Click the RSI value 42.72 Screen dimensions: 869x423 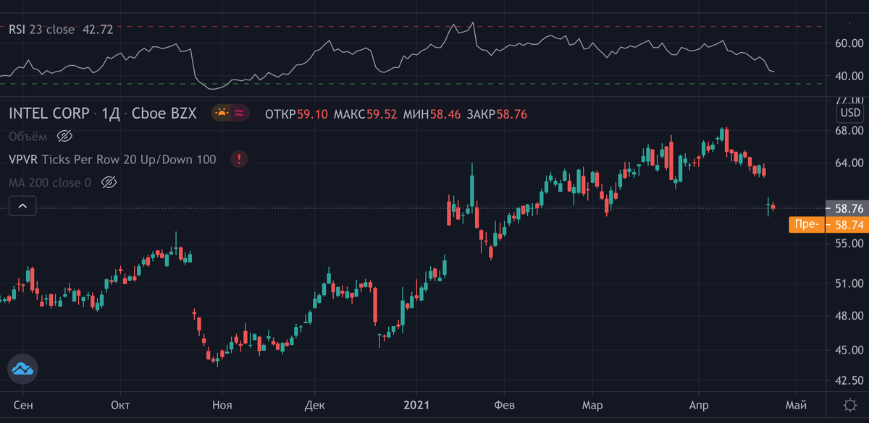[99, 30]
